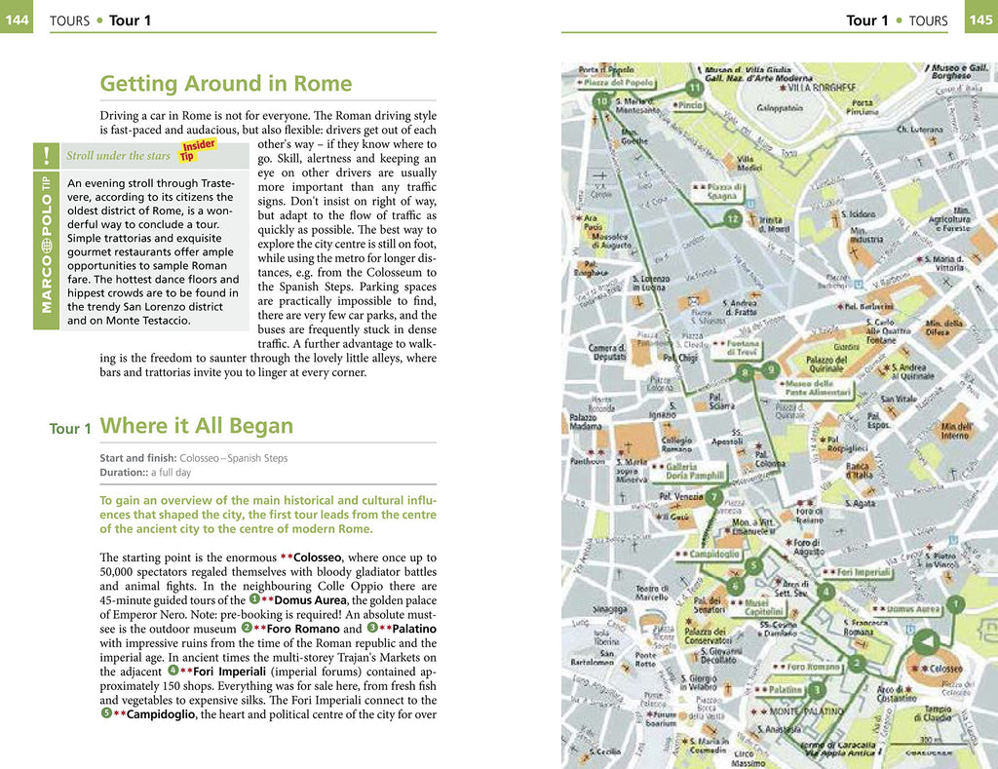Click the green page number 145 tab
The height and width of the screenshot is (769, 998).
980,19
